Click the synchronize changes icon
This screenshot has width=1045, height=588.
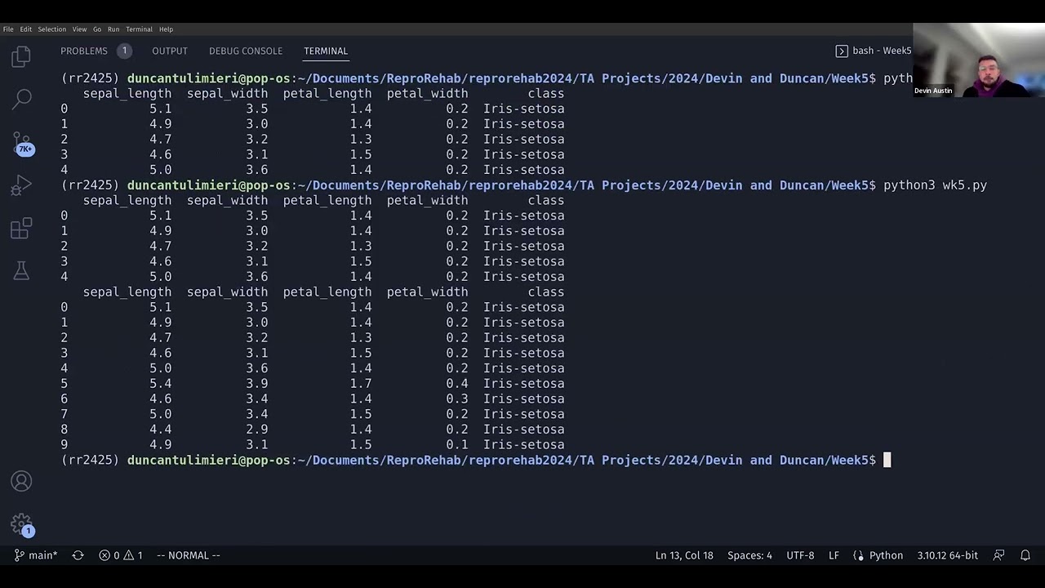pyautogui.click(x=78, y=555)
